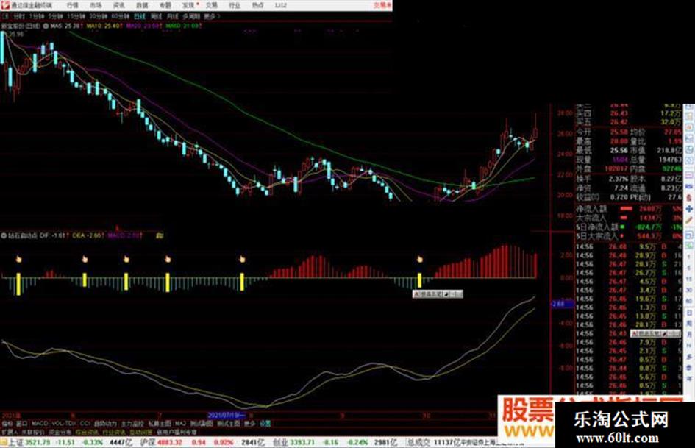Click the fourth pointing-hand signal marker
Screen dimensions: 695x448
click(x=168, y=259)
